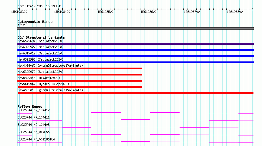Viewport: 262px width, 146px height.
Task: Click the nsv6549694 (Sedlazeck2020) label
Action: pos(41,41)
